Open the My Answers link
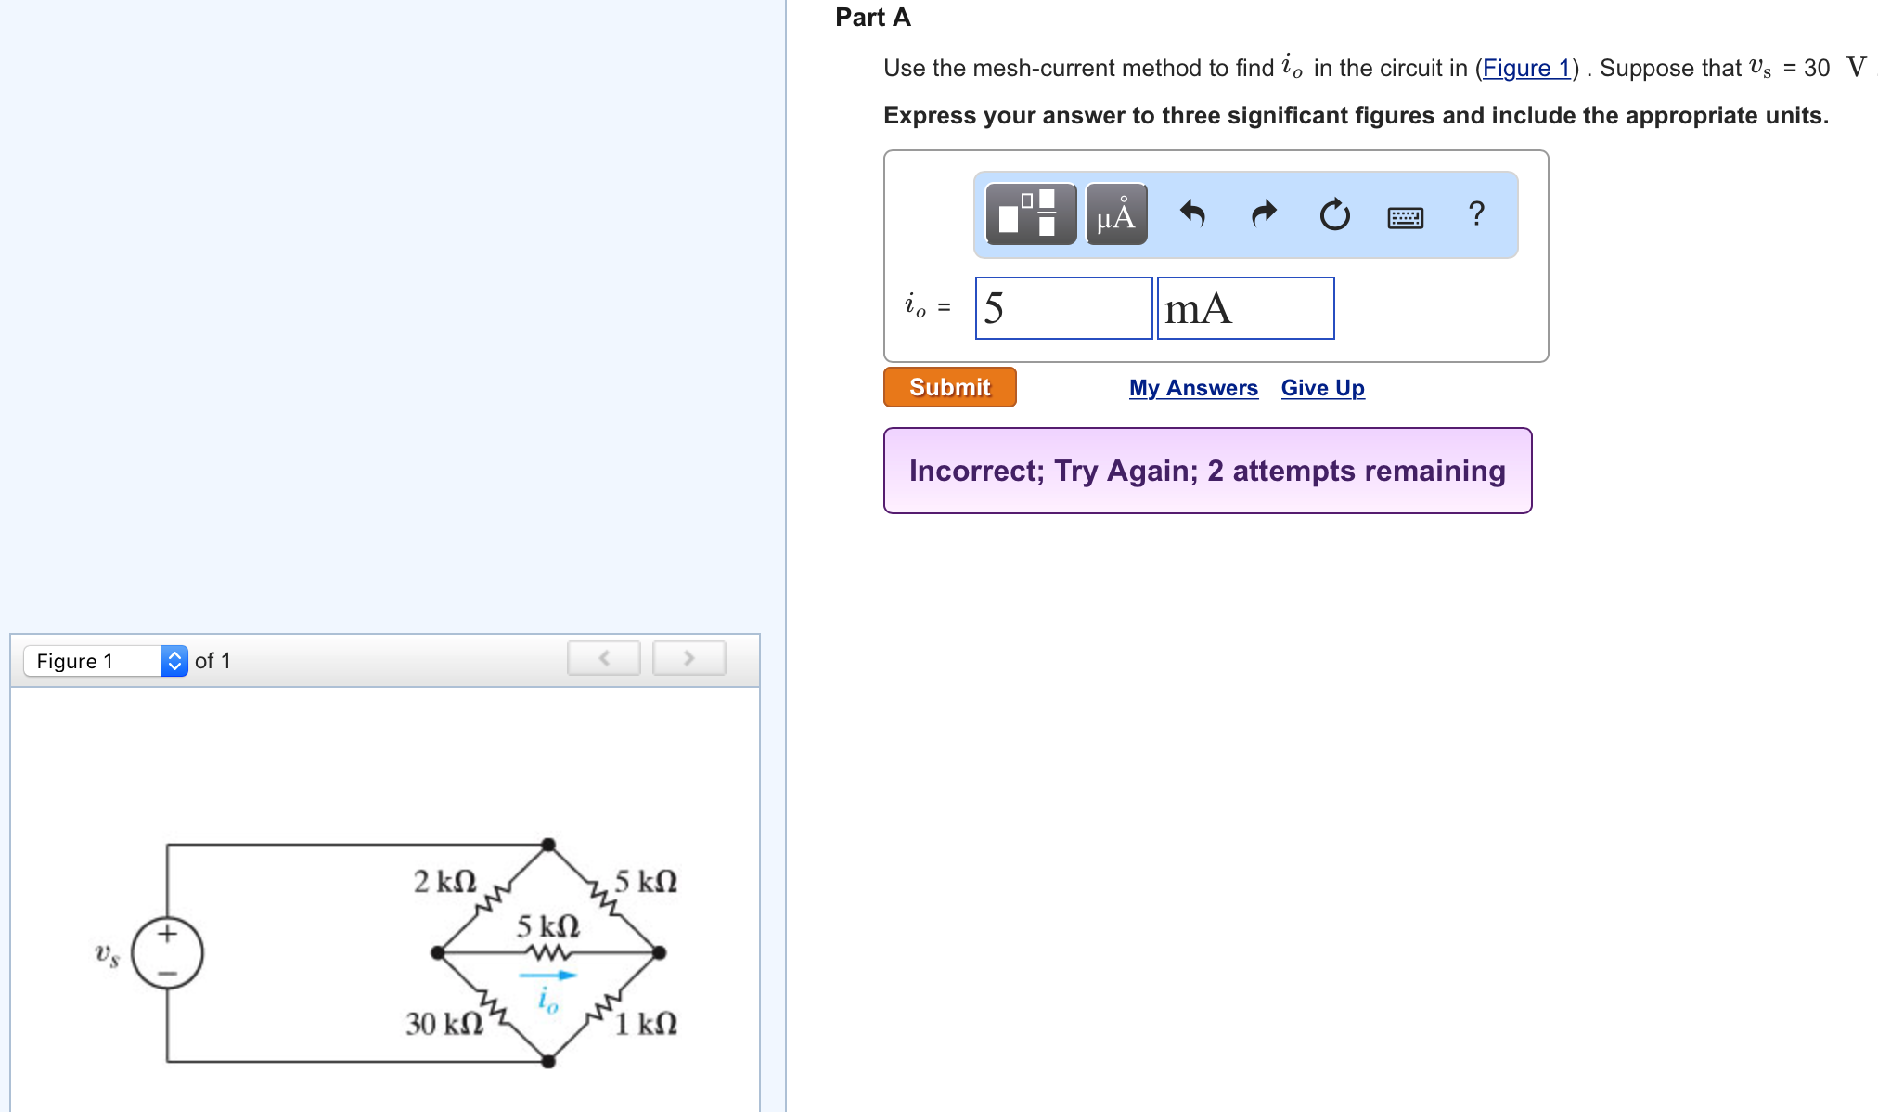1878x1112 pixels. [1193, 388]
